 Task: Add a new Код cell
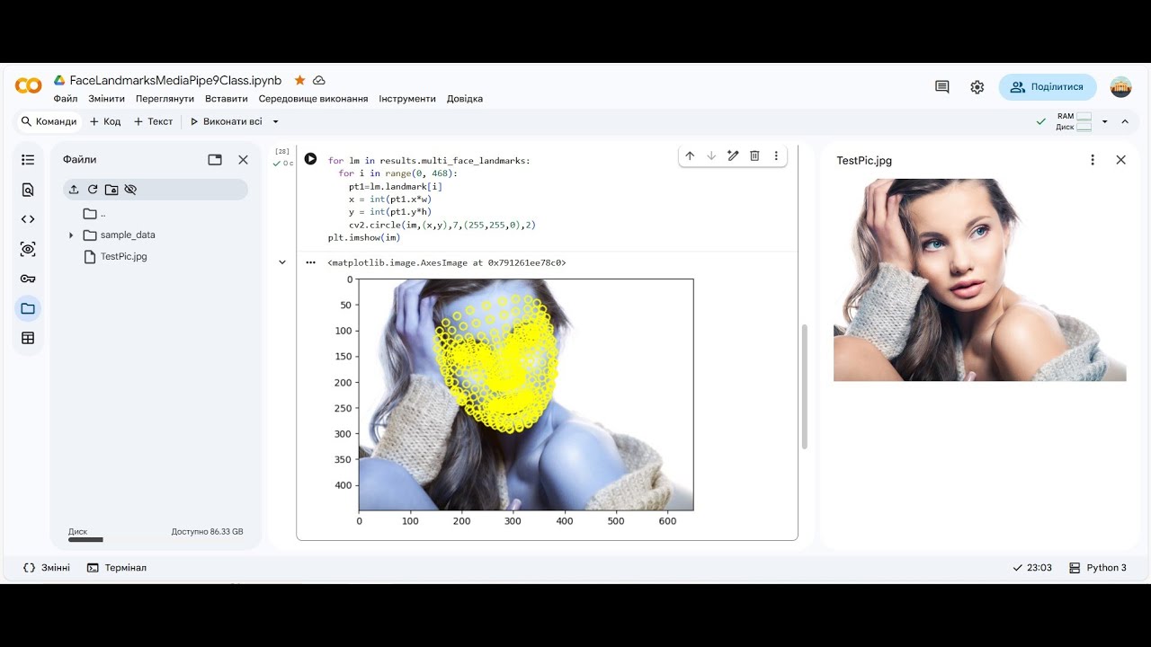tap(105, 121)
